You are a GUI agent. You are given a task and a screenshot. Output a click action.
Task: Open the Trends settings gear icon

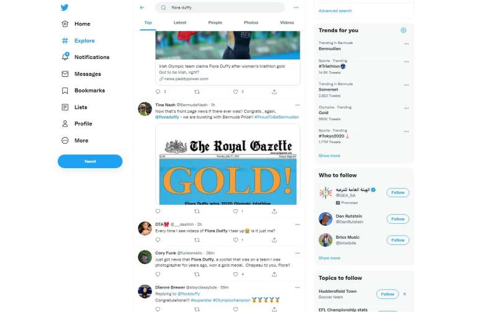point(404,30)
